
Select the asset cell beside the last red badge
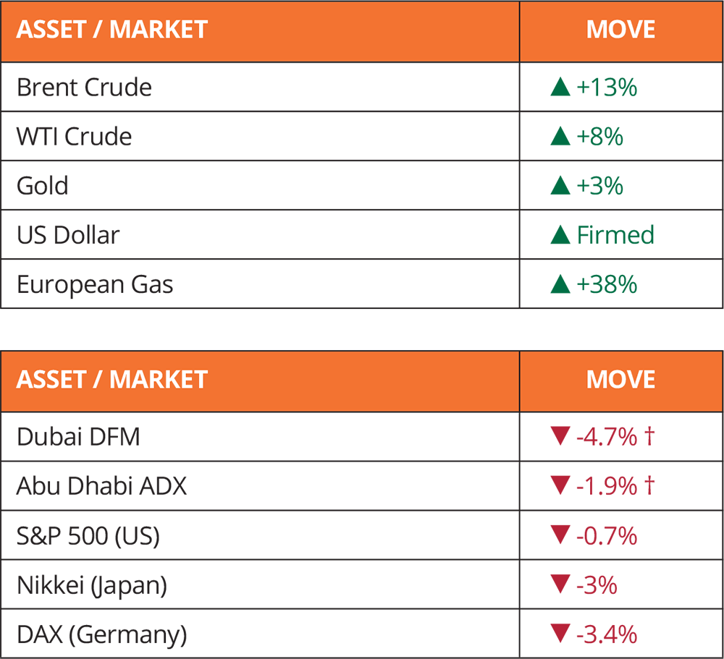tap(260, 631)
